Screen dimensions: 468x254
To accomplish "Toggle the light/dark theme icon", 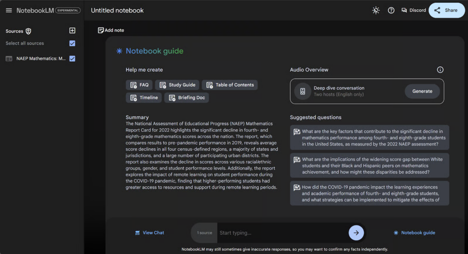I will (x=376, y=11).
